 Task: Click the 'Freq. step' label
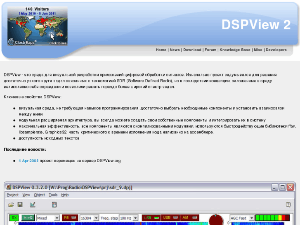(x=109, y=218)
